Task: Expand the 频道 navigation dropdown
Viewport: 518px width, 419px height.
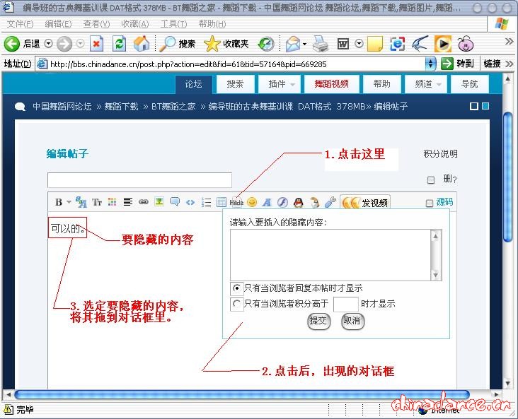Action: pos(439,85)
